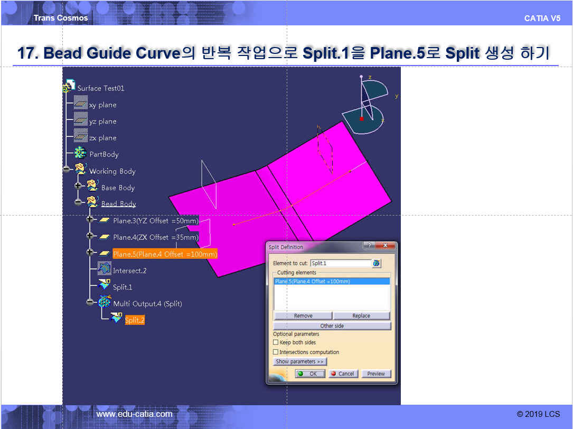Select the yz plane label
Image resolution: width=573 pixels, height=429 pixels.
(102, 122)
